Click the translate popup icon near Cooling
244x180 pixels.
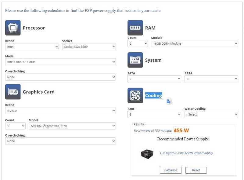(169, 102)
